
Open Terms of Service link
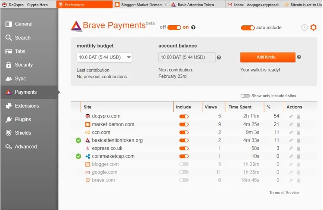284,193
